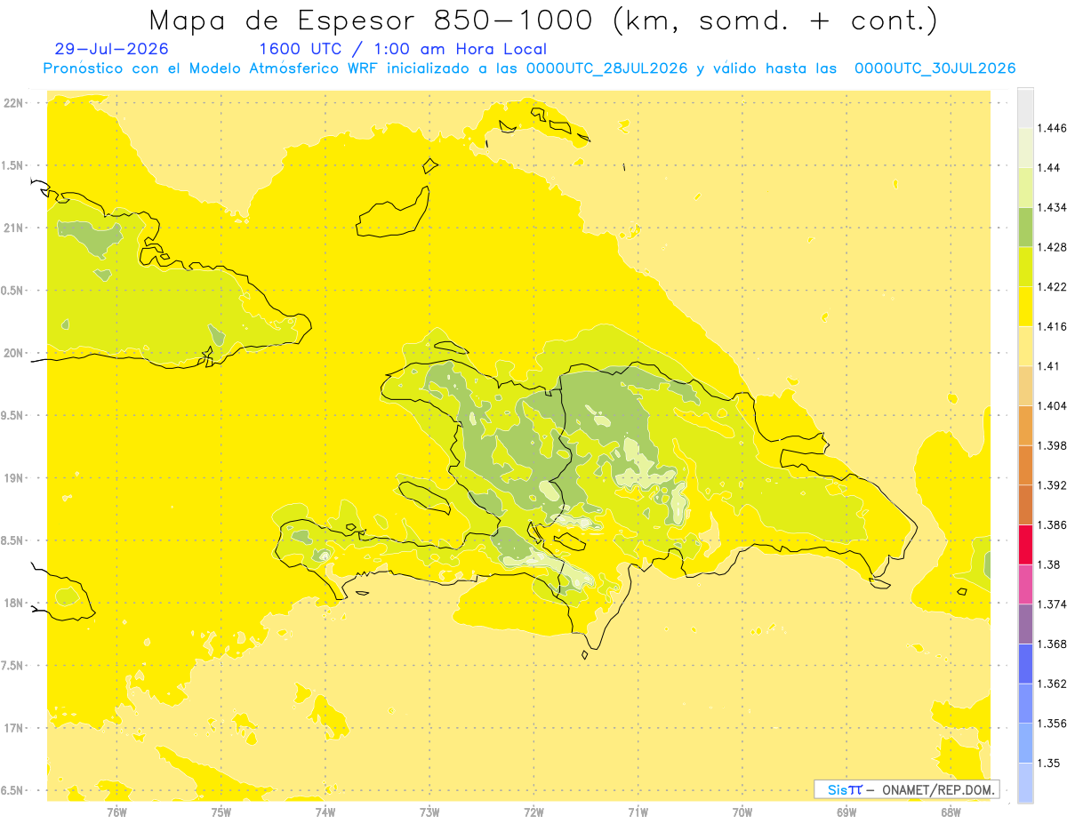Select the legend value '1.368'

[x=1052, y=644]
